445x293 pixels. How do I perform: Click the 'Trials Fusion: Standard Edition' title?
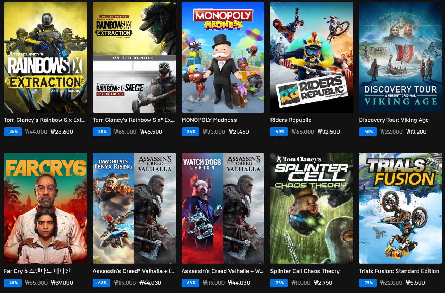[399, 271]
